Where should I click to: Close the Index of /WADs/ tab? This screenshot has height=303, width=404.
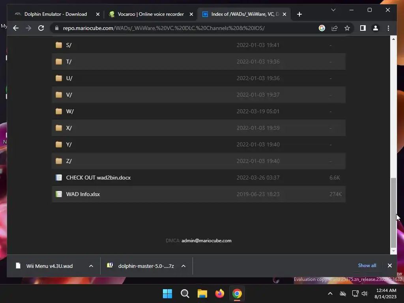[284, 14]
